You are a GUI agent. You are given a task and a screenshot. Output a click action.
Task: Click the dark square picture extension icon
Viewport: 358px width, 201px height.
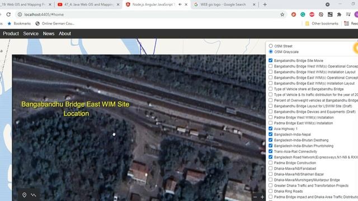click(x=330, y=15)
